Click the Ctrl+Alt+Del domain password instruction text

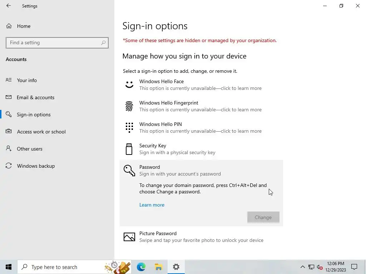pos(203,188)
